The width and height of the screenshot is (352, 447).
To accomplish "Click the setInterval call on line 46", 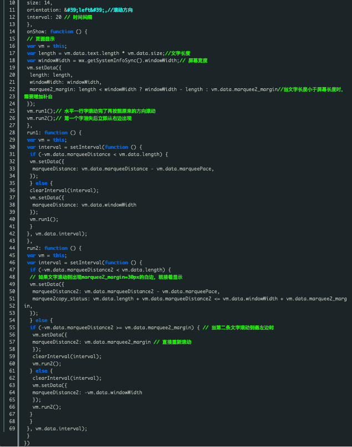I will pos(86,263).
